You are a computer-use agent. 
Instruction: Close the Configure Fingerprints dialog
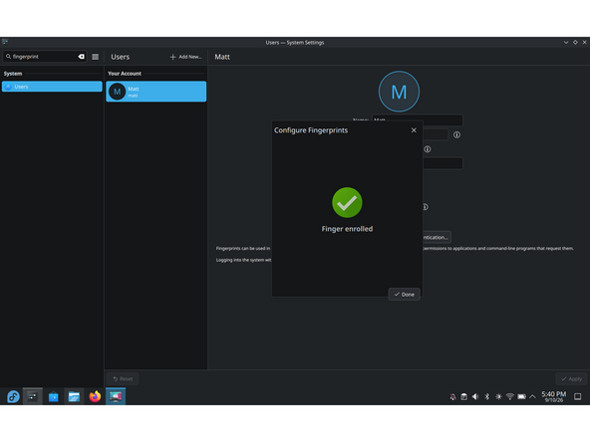point(414,130)
